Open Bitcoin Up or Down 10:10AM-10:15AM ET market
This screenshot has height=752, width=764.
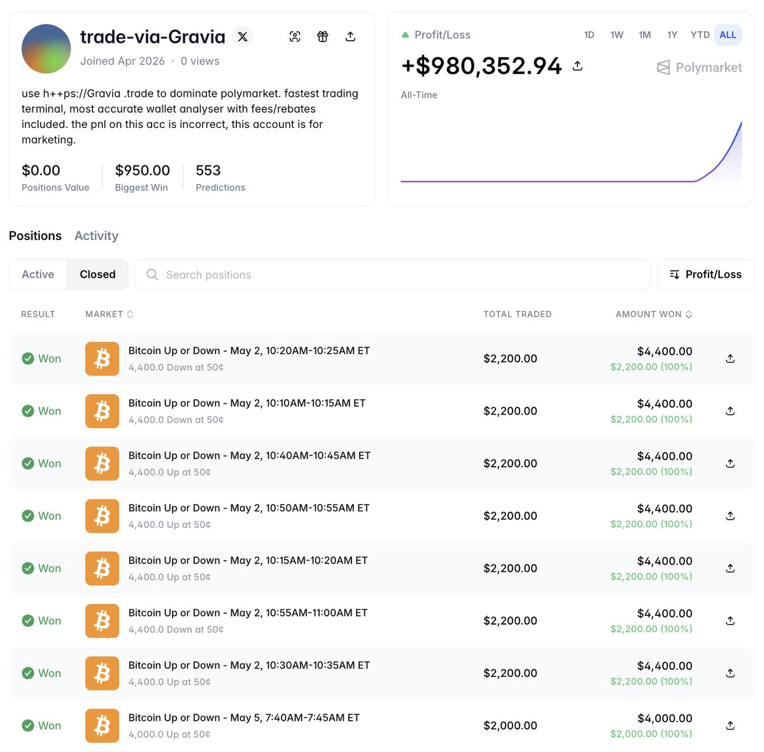(247, 403)
